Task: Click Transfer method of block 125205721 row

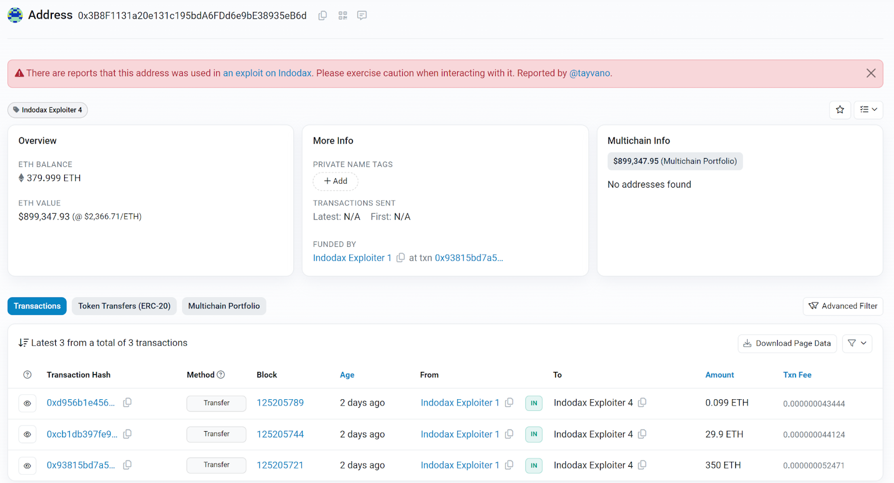Action: [216, 465]
